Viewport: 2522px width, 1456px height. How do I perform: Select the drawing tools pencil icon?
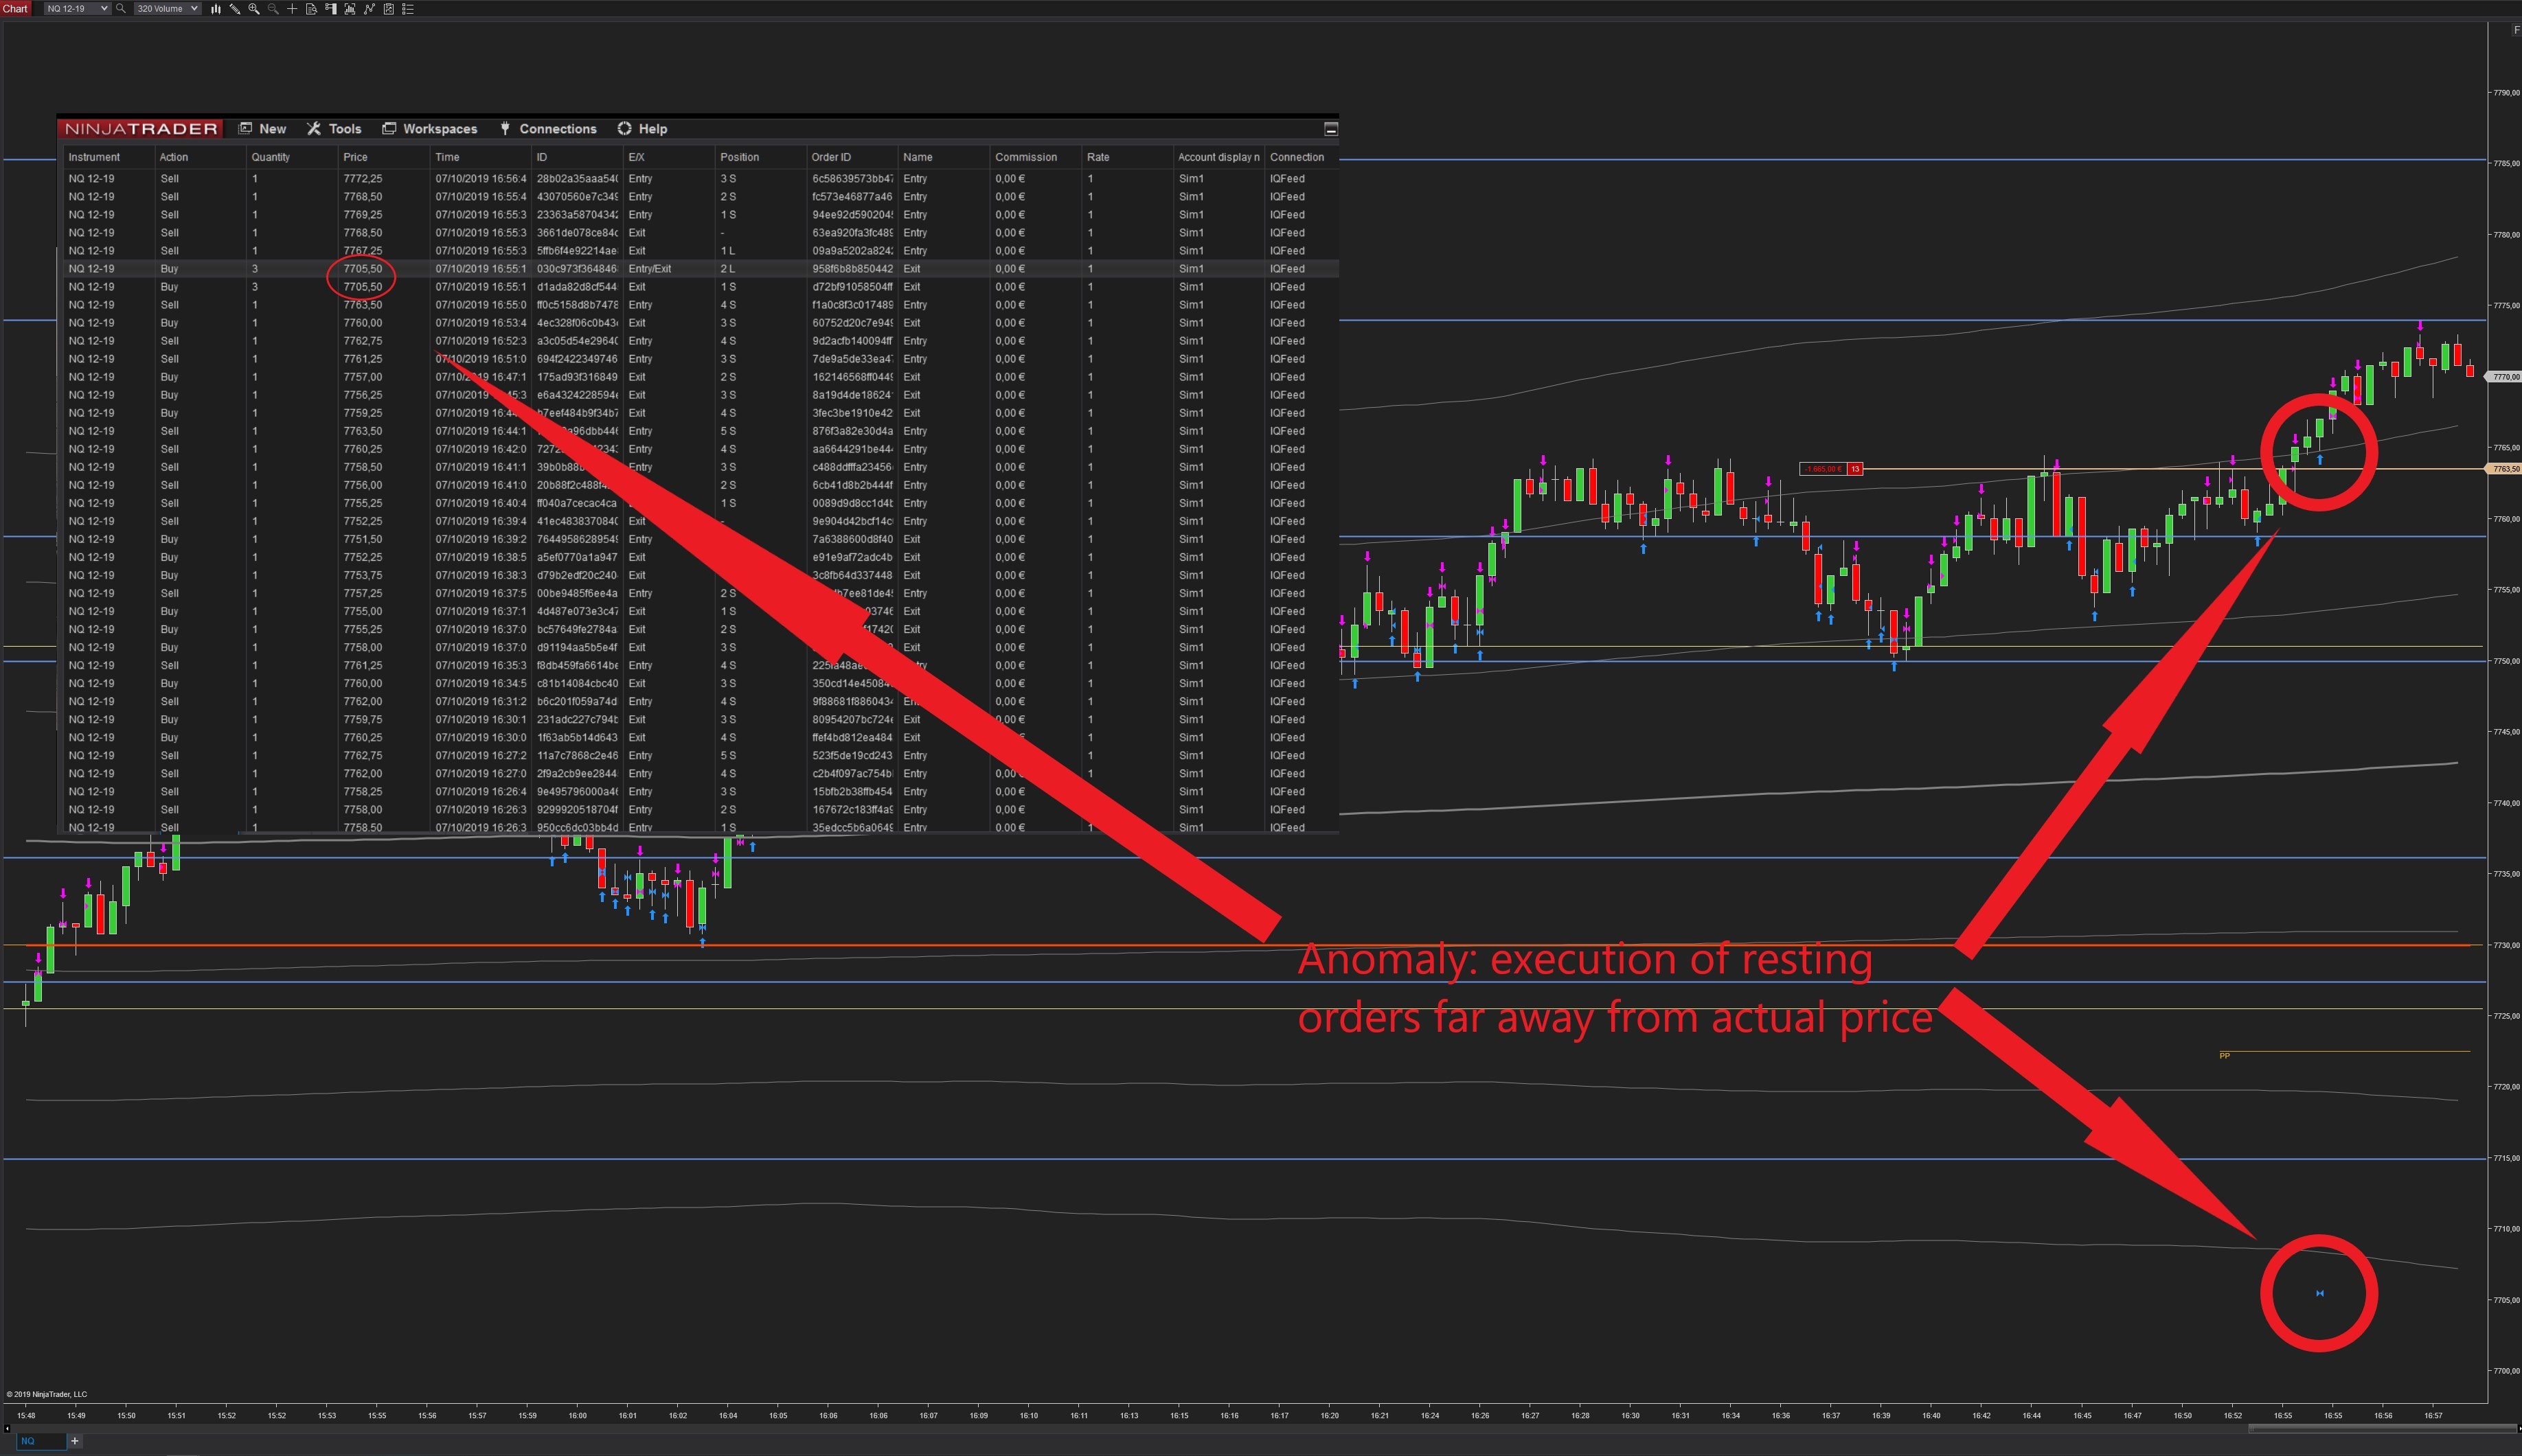click(x=235, y=9)
